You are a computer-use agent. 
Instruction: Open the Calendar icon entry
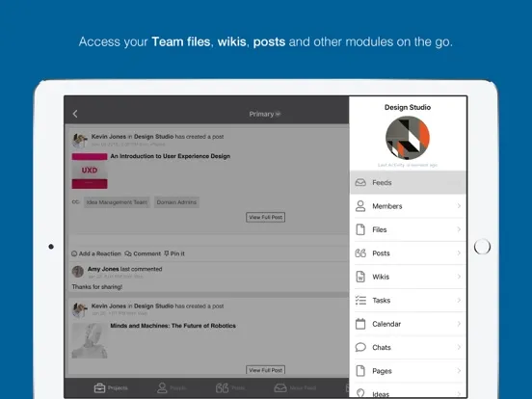point(360,324)
